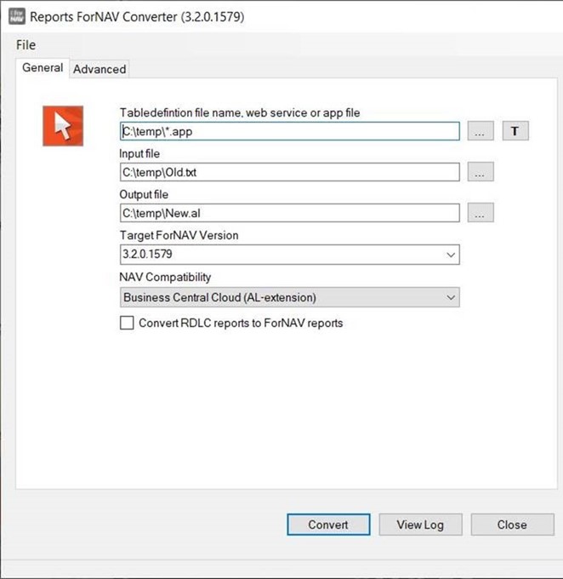Click the 'NAV Compatibility' label

pyautogui.click(x=165, y=277)
